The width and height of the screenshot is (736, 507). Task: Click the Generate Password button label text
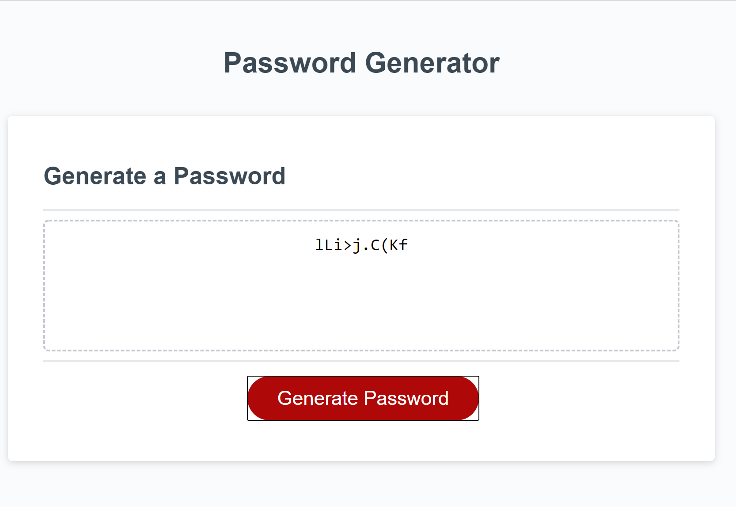click(362, 398)
